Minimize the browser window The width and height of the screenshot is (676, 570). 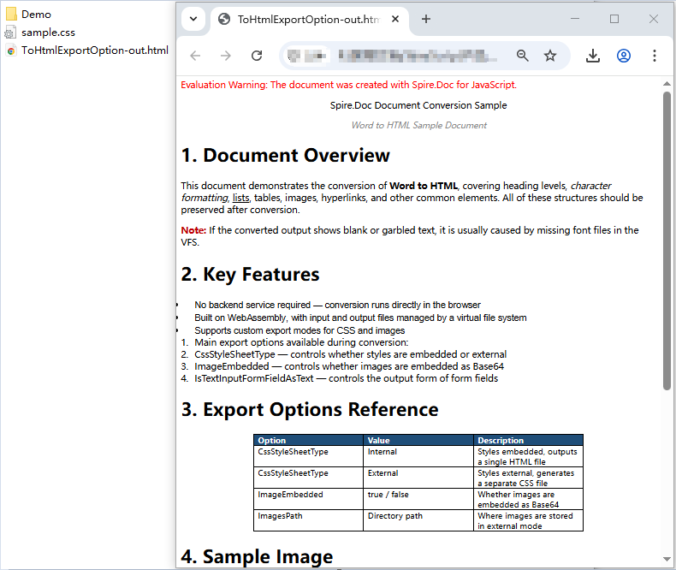pyautogui.click(x=575, y=19)
